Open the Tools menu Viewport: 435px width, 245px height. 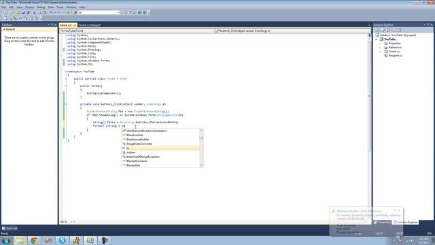coord(60,7)
